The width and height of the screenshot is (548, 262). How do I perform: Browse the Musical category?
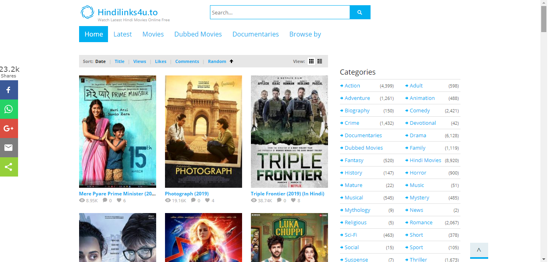coord(354,197)
